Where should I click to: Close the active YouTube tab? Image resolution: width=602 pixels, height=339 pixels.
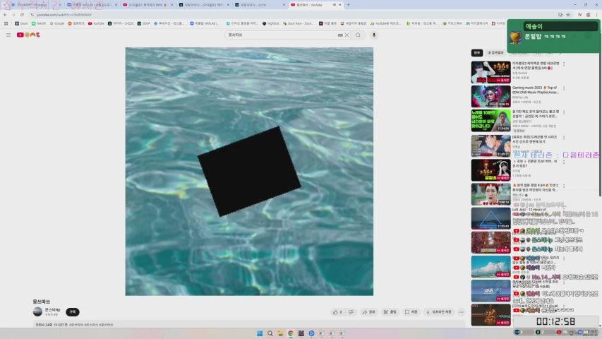pyautogui.click(x=339, y=5)
